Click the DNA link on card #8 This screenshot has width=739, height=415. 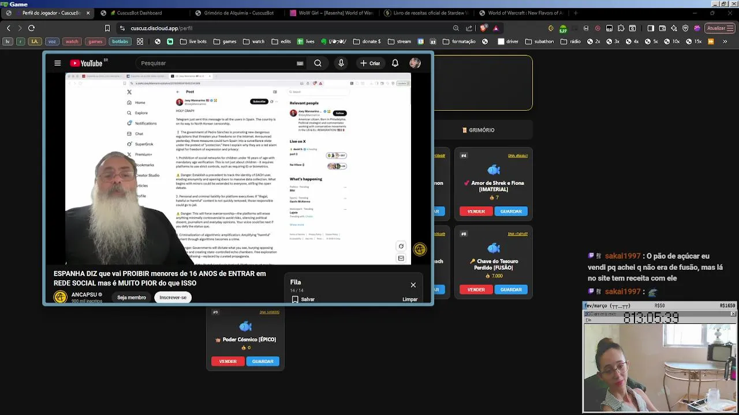(x=517, y=234)
